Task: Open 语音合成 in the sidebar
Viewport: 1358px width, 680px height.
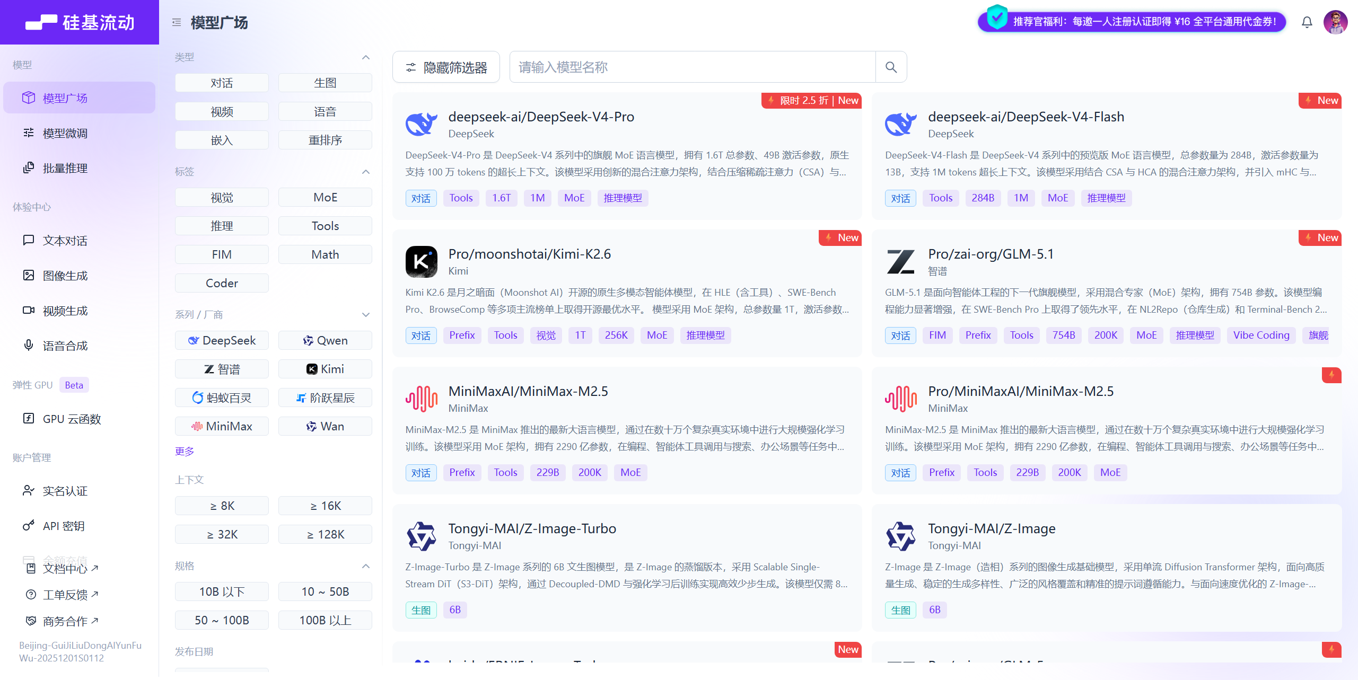Action: pyautogui.click(x=79, y=346)
